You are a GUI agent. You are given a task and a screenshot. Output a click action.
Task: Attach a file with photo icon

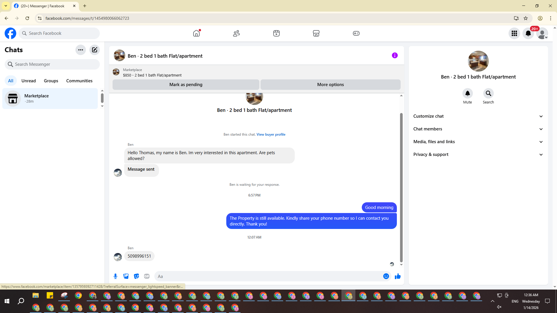(126, 276)
